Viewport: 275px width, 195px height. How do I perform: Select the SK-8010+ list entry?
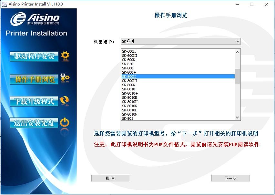[178, 93]
